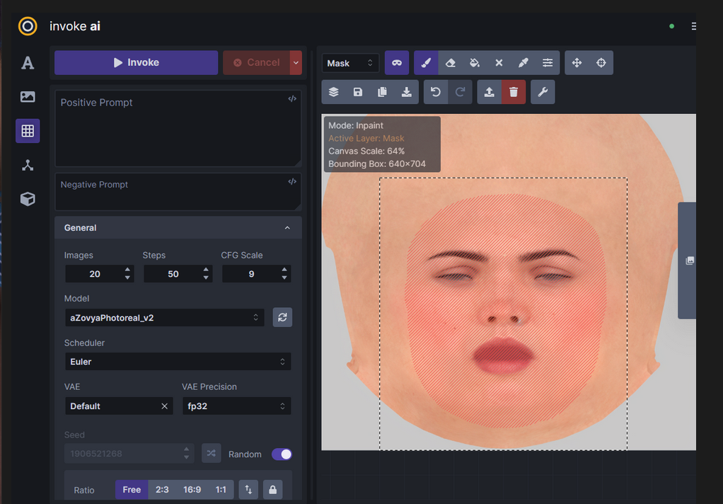Select the fill bucket tool
723x504 pixels.
pyautogui.click(x=475, y=63)
